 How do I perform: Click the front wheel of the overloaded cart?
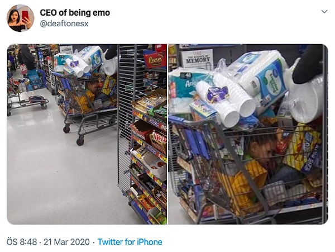tap(80, 141)
